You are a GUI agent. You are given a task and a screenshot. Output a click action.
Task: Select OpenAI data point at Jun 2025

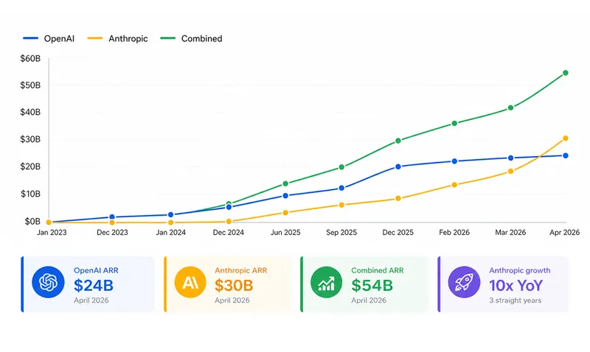285,196
